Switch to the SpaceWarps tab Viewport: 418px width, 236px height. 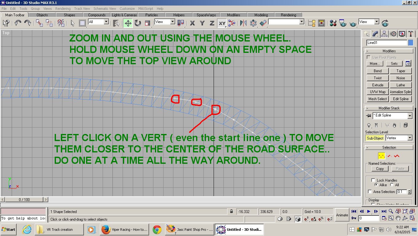click(x=206, y=15)
